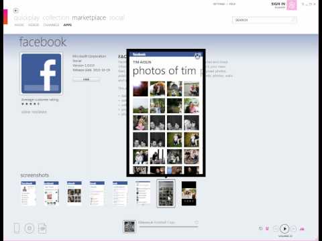Screen dimensions: 322x241
Task: Click inside the Search field
Action: click(264, 20)
